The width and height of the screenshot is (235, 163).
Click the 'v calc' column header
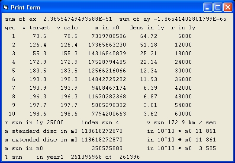pyautogui.click(x=67, y=28)
